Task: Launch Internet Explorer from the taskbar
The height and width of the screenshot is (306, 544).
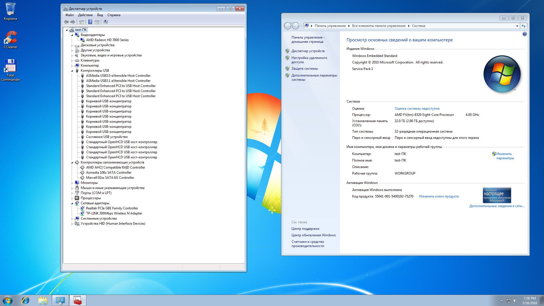Action: 25,300
